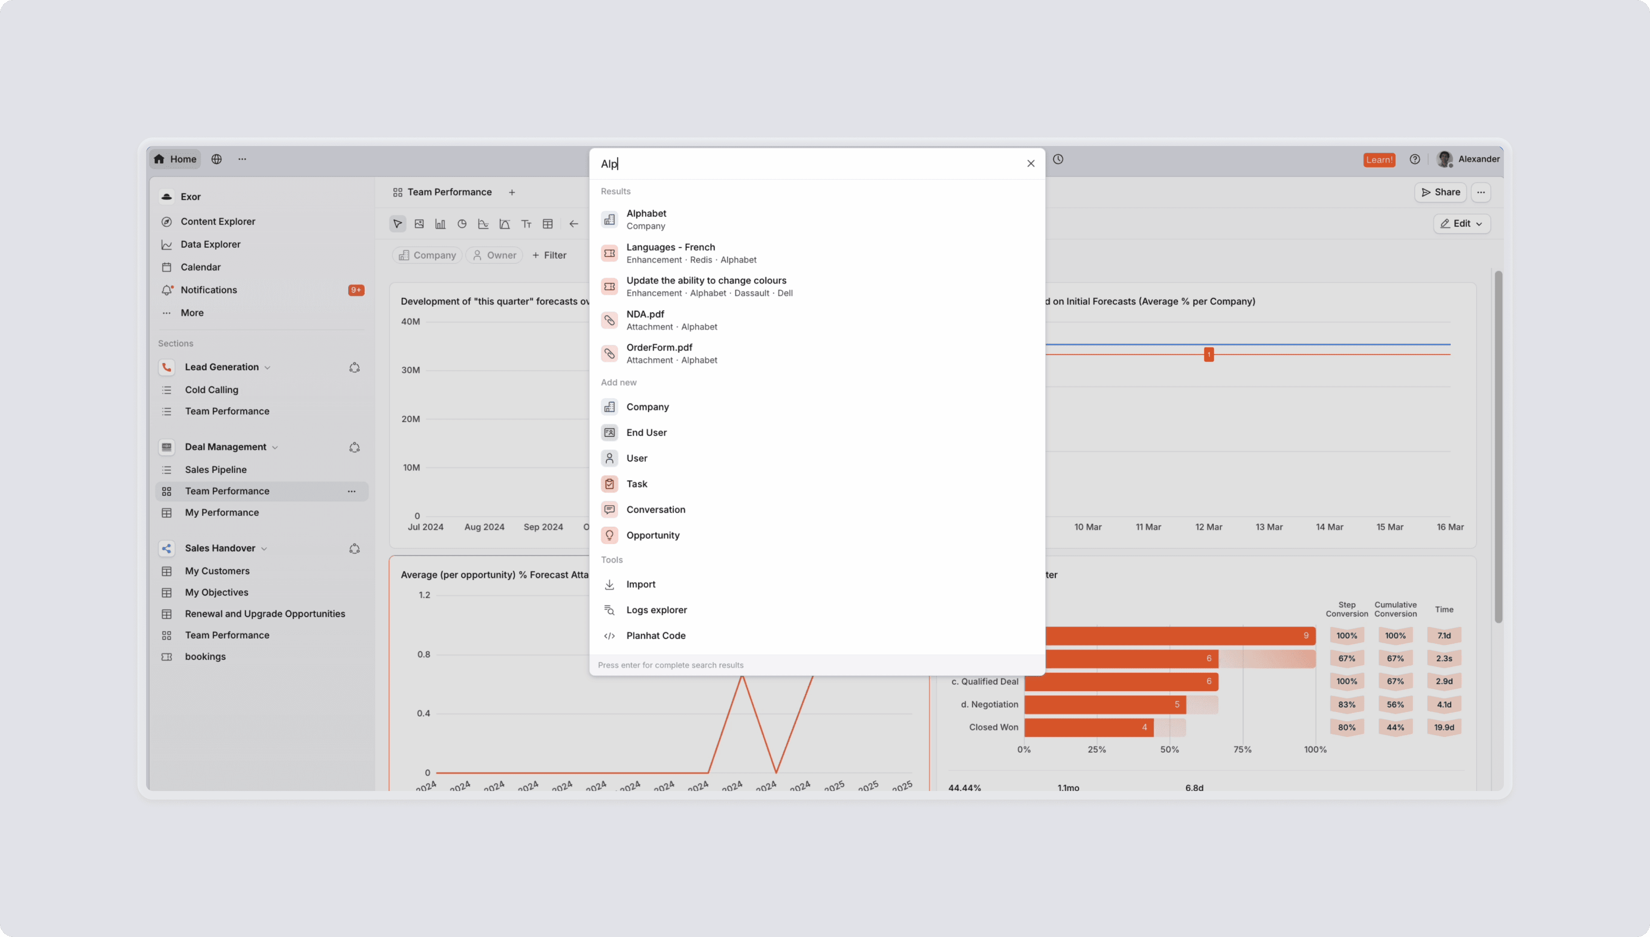Click the plus icon to add a tab

click(512, 192)
